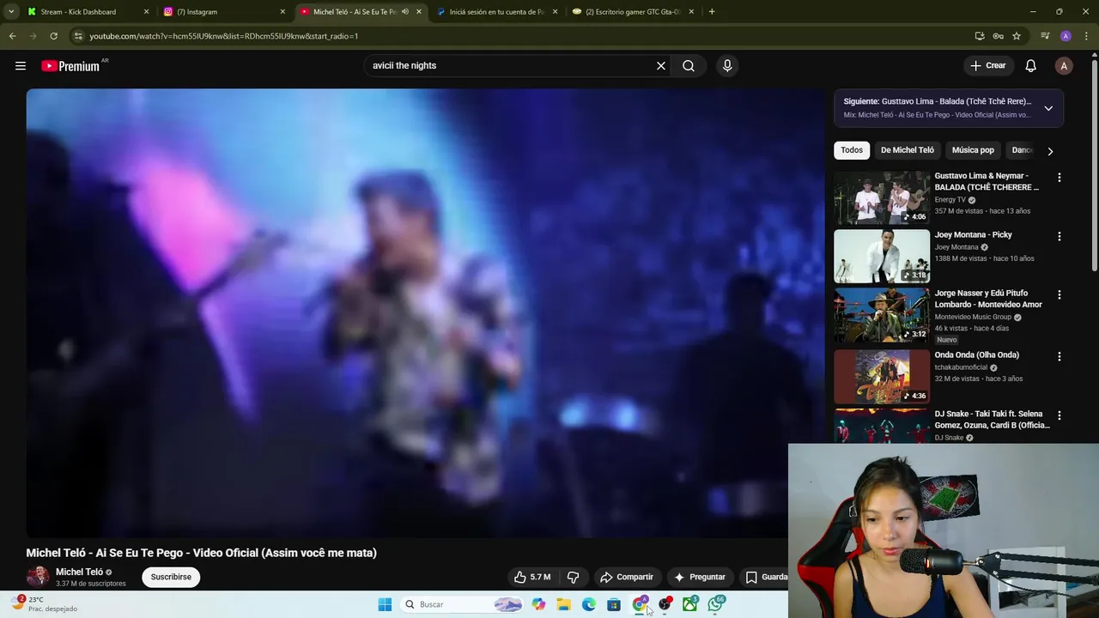
Task: Open the YouTube hamburger guide menu
Action: coord(21,65)
